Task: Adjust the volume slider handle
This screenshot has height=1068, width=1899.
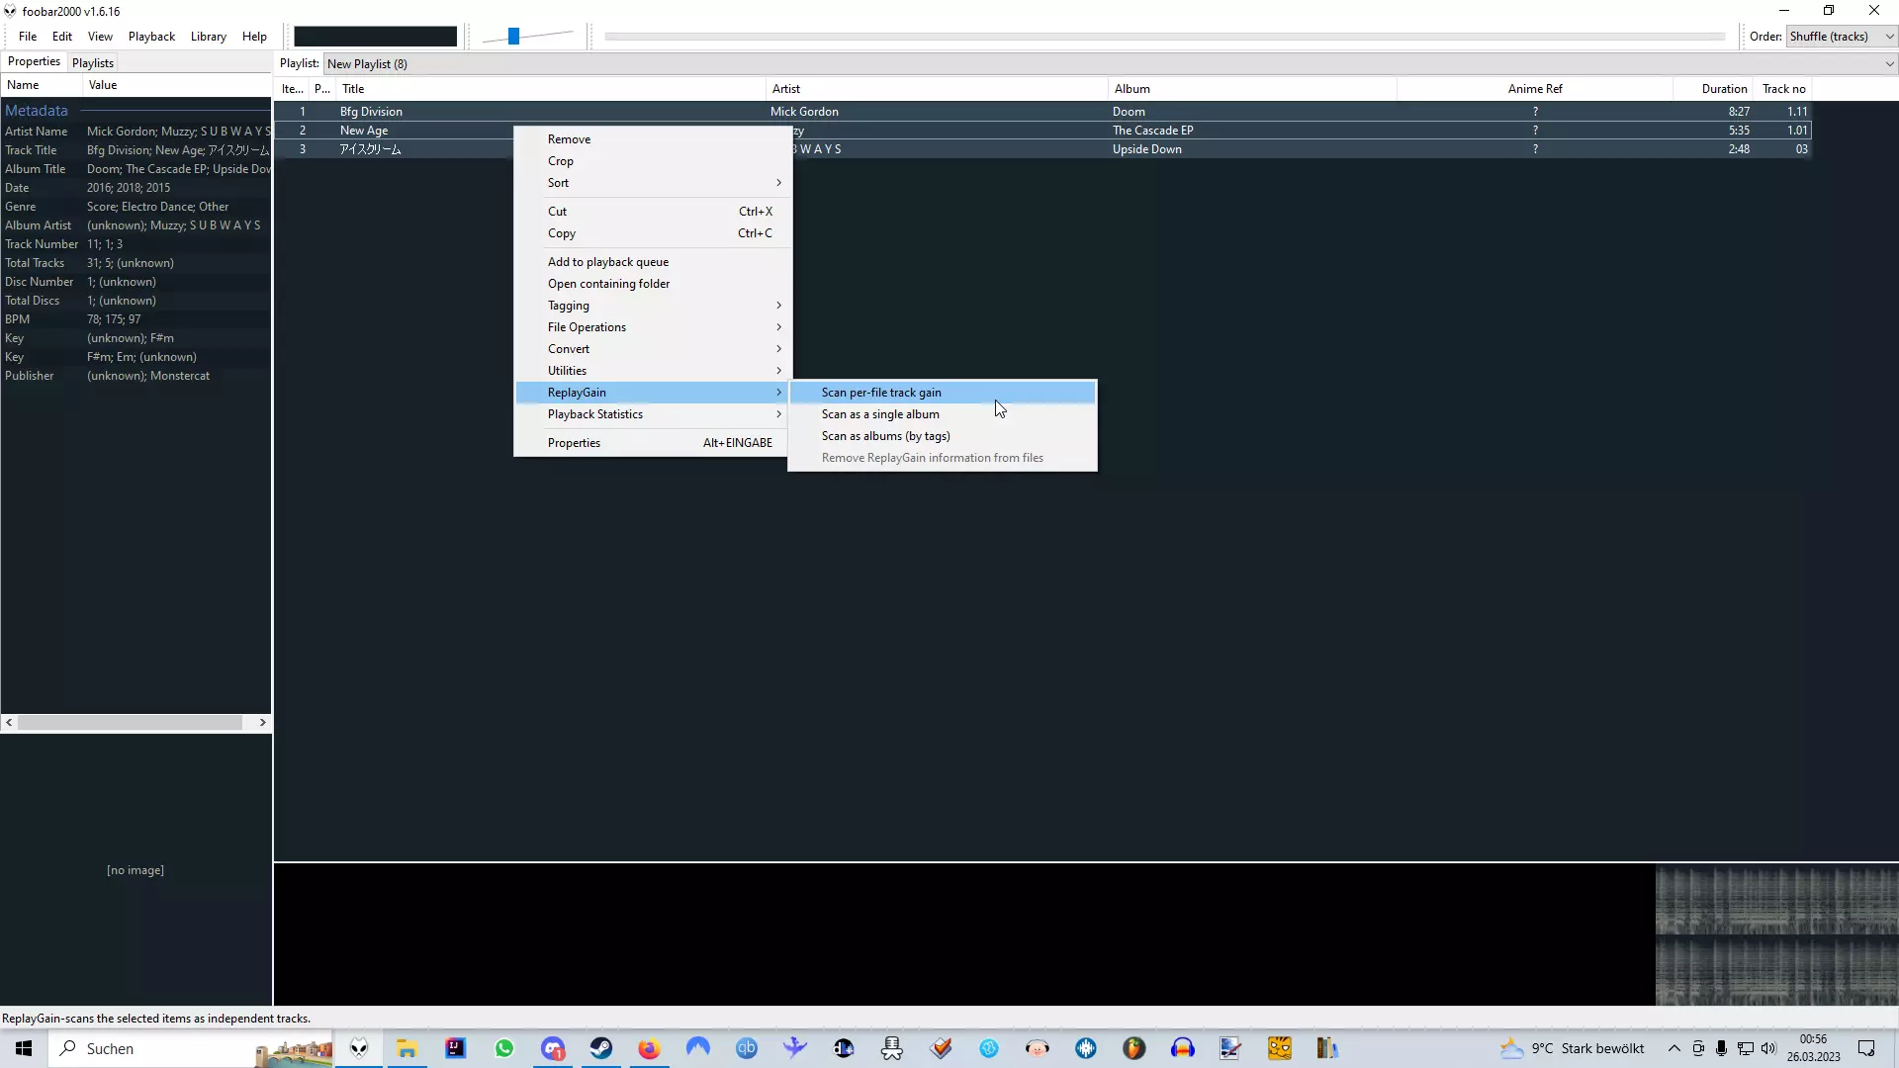Action: pos(513,37)
